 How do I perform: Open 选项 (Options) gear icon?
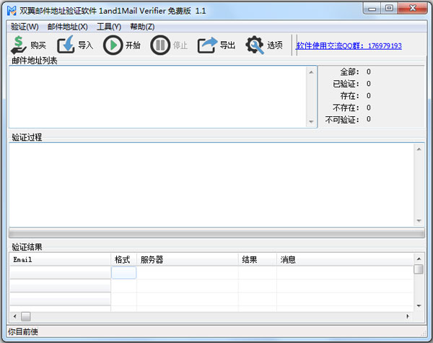pyautogui.click(x=255, y=45)
